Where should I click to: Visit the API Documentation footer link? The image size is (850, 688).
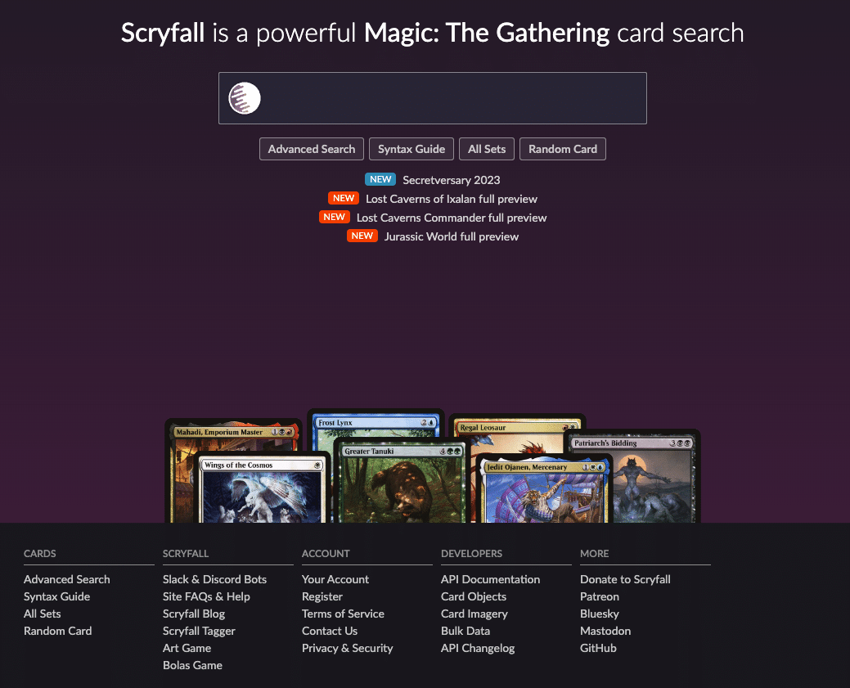490,579
